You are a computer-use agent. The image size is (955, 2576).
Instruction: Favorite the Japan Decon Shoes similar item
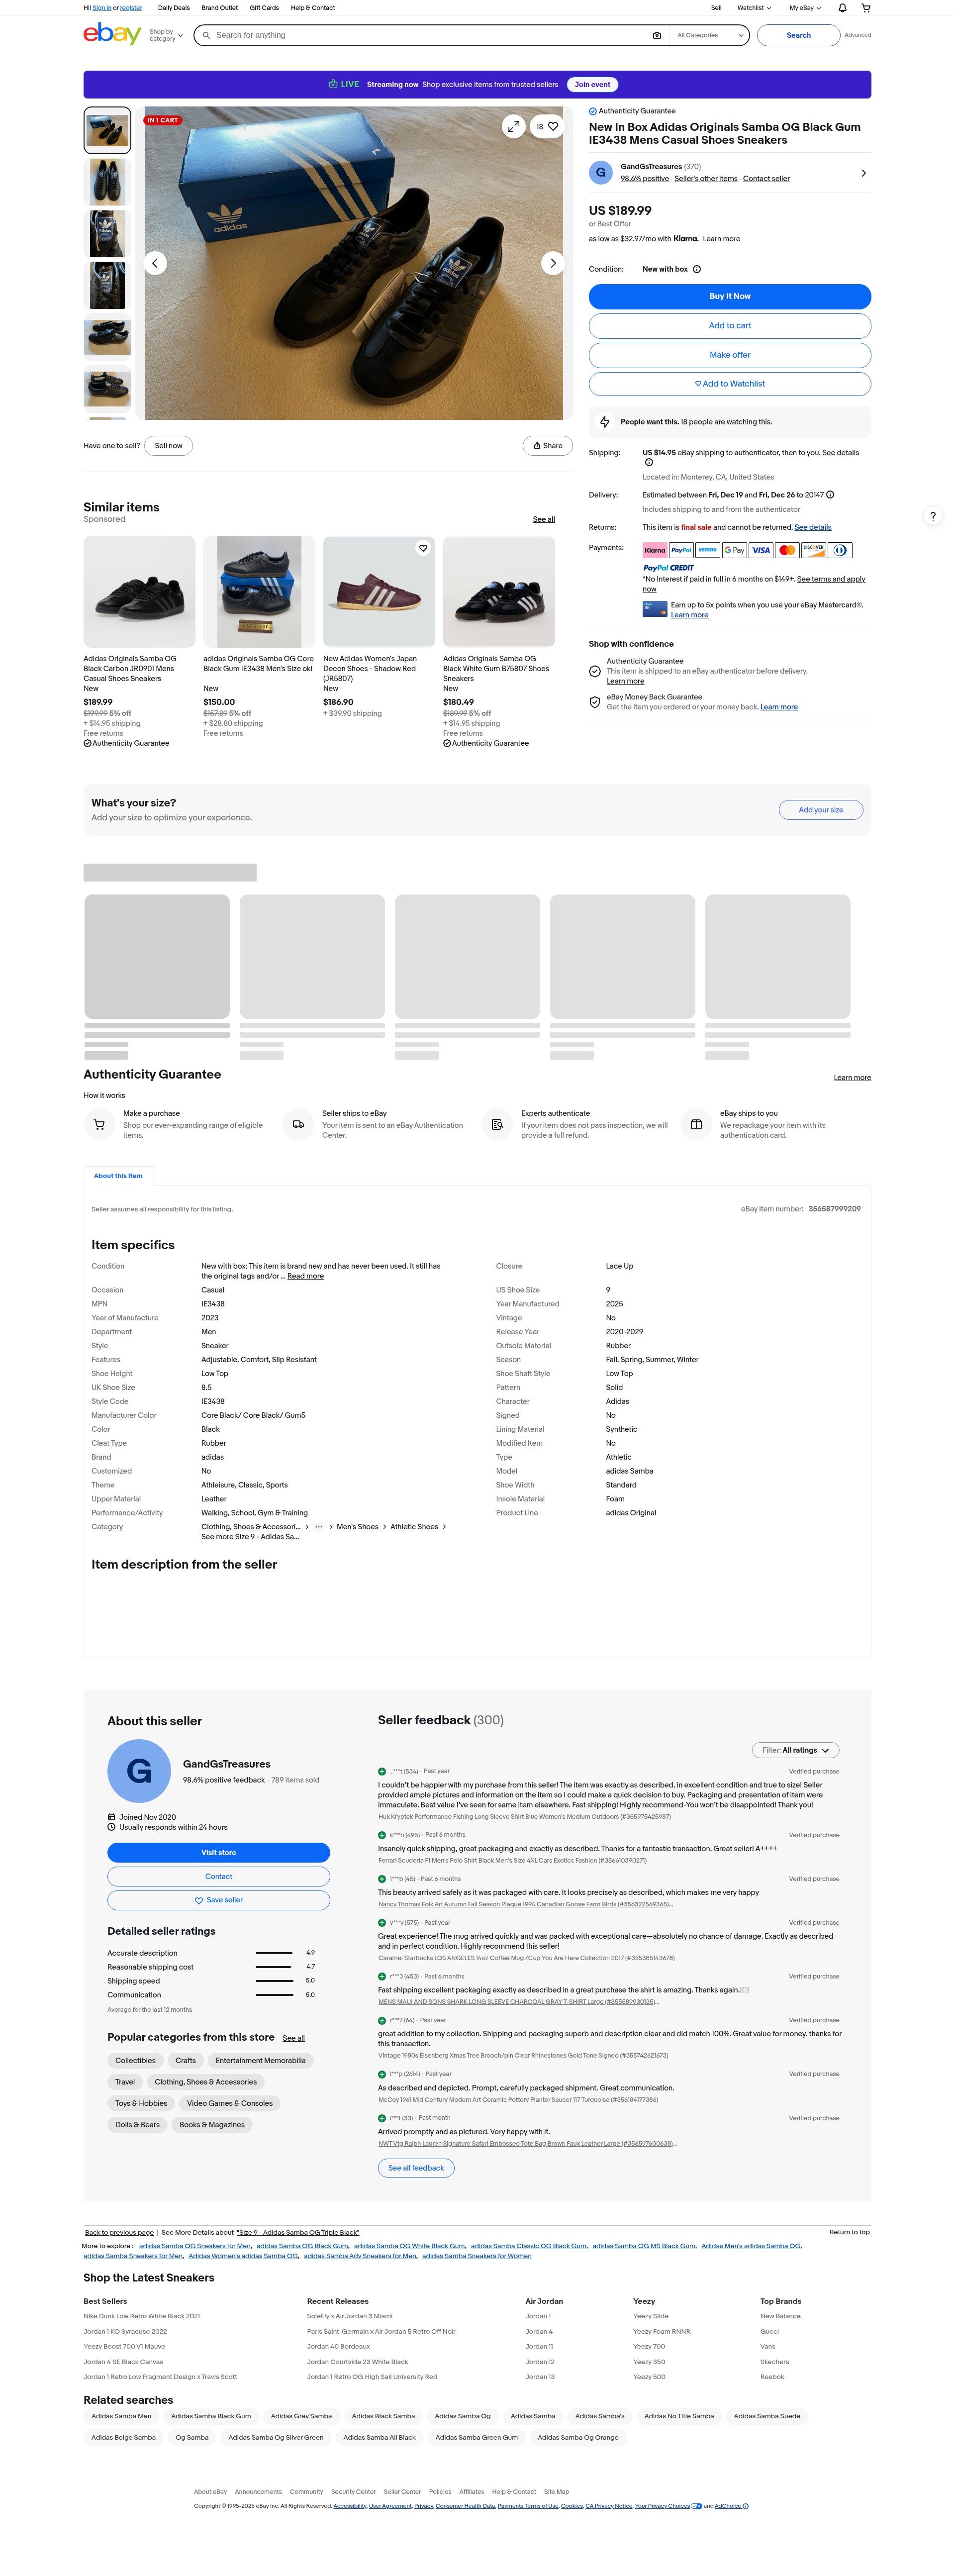(x=423, y=548)
